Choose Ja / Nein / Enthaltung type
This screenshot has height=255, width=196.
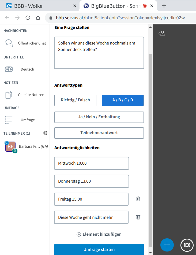coord(99,117)
